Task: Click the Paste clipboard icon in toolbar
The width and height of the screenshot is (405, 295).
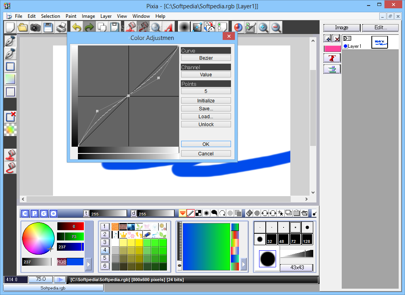Action: tap(114, 27)
